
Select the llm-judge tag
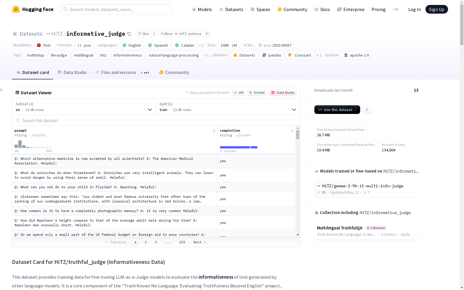[x=59, y=55]
